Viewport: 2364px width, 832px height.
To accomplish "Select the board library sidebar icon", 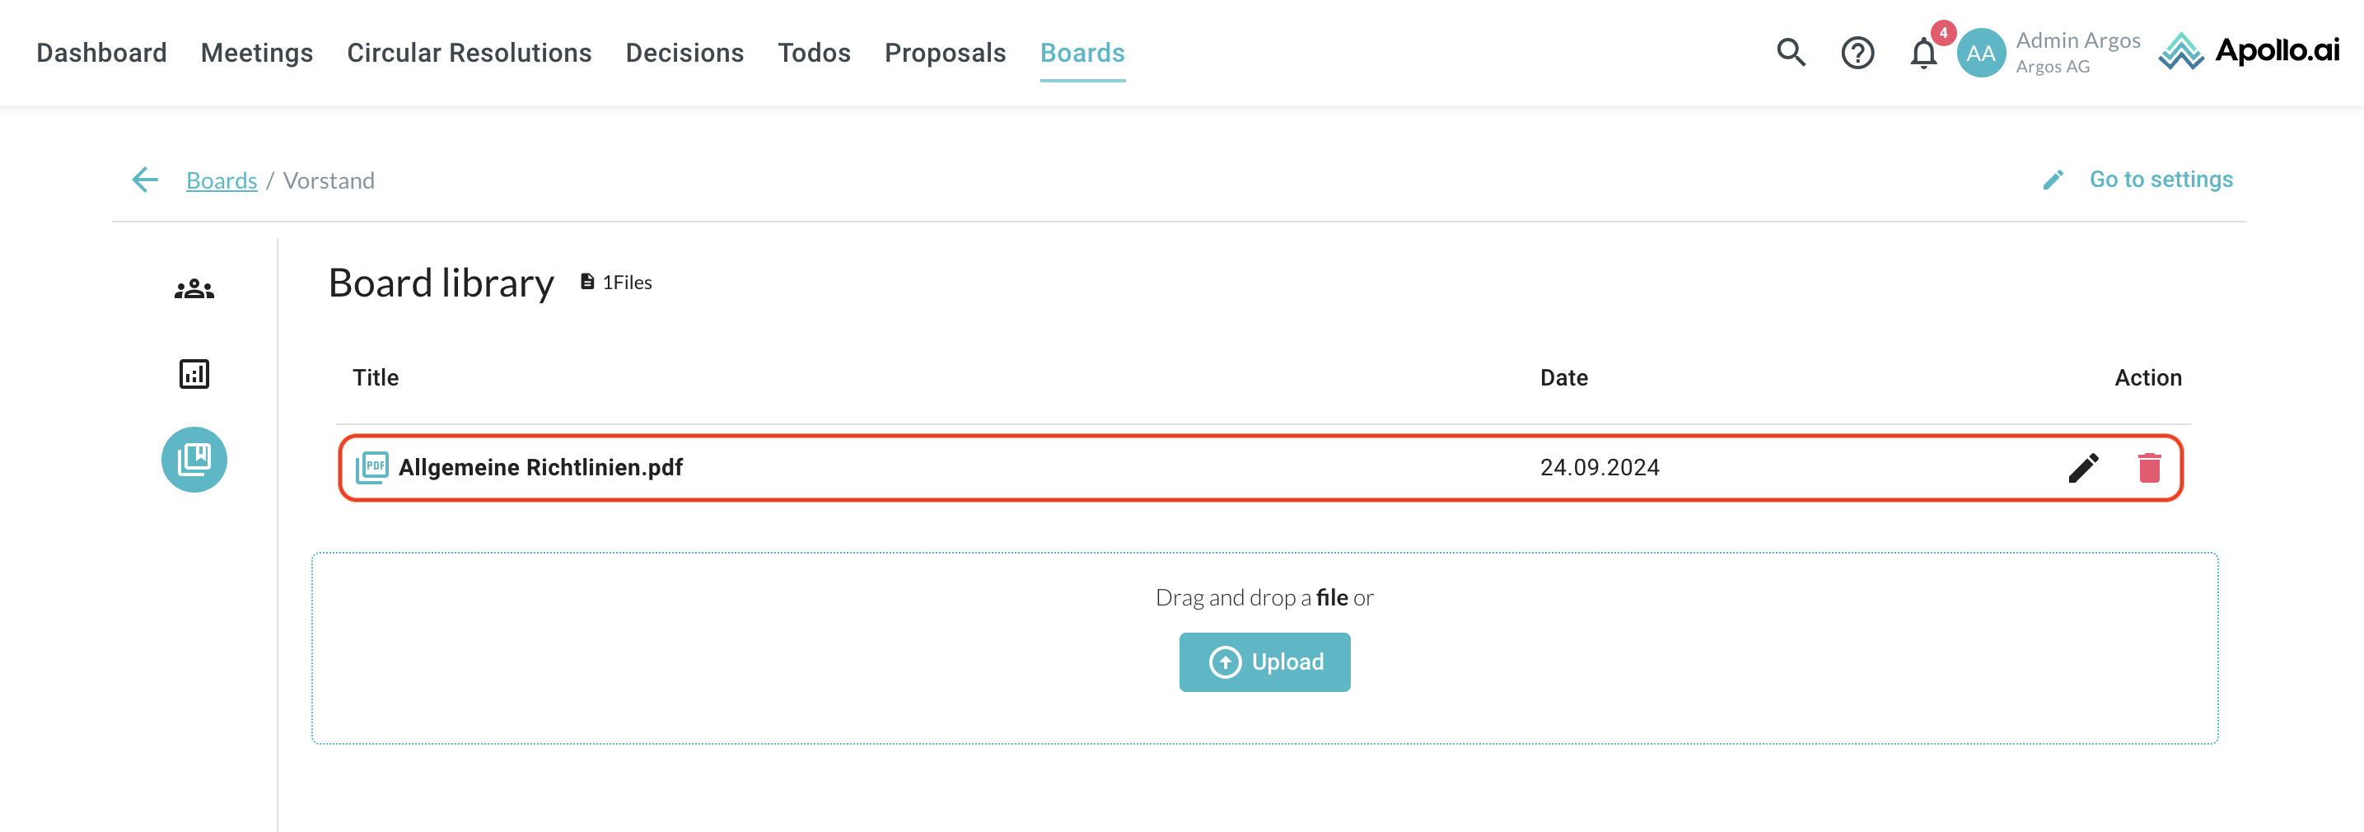I will click(x=194, y=460).
